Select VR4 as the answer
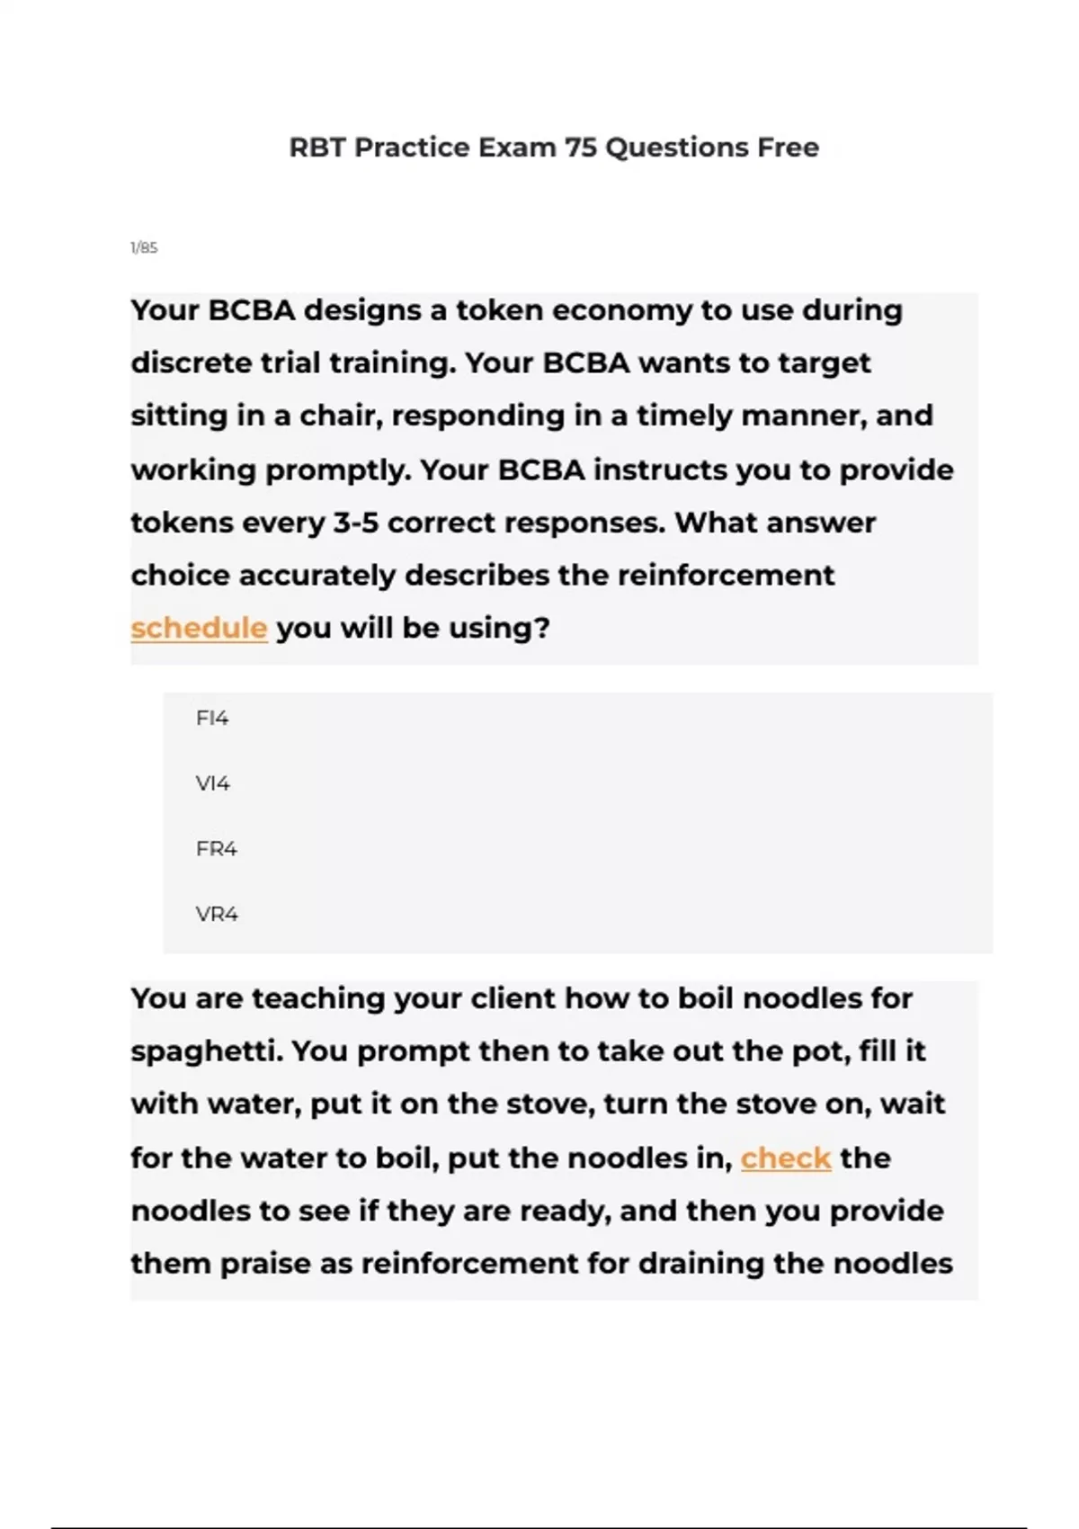1079x1529 pixels. 217,914
